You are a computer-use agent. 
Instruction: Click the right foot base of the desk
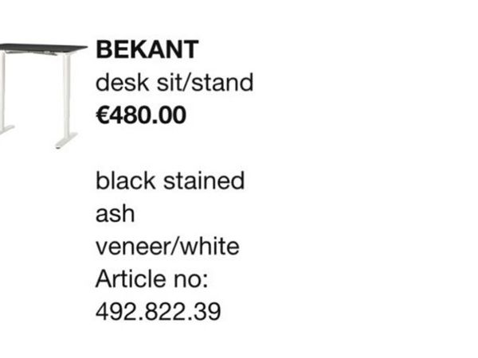[66, 141]
